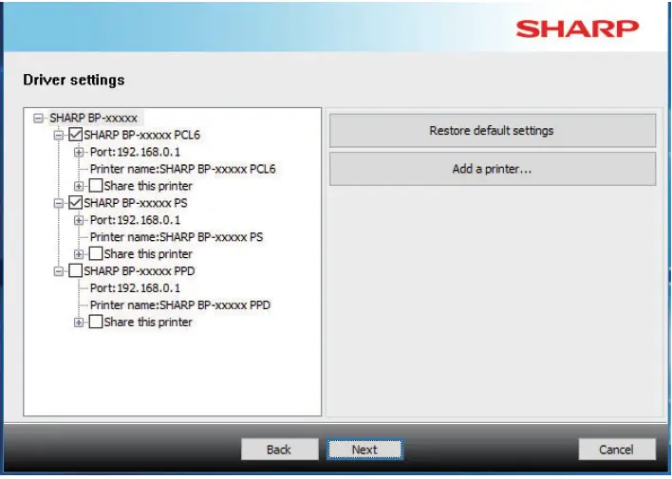Uncheck the SHARP BP-xxxxx PCL6 driver checkbox
Screen dimensions: 672x479
pos(75,135)
